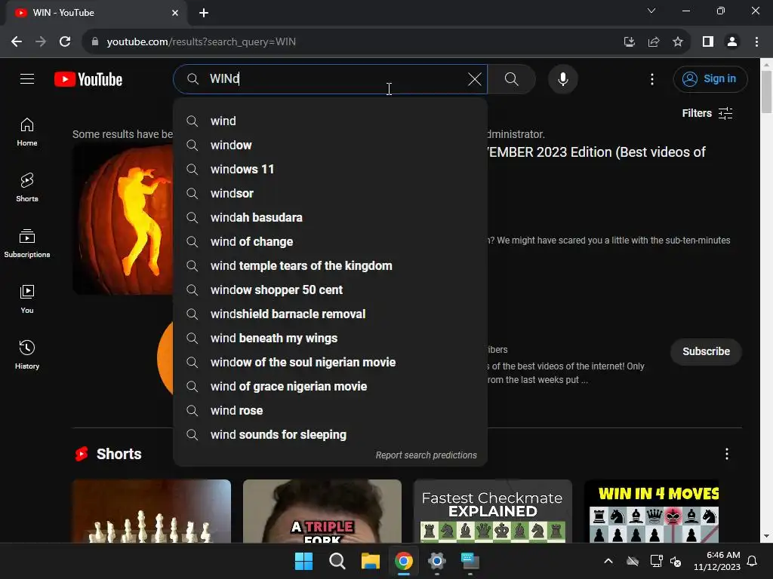
Task: Click the YouTube logo
Action: pyautogui.click(x=88, y=79)
